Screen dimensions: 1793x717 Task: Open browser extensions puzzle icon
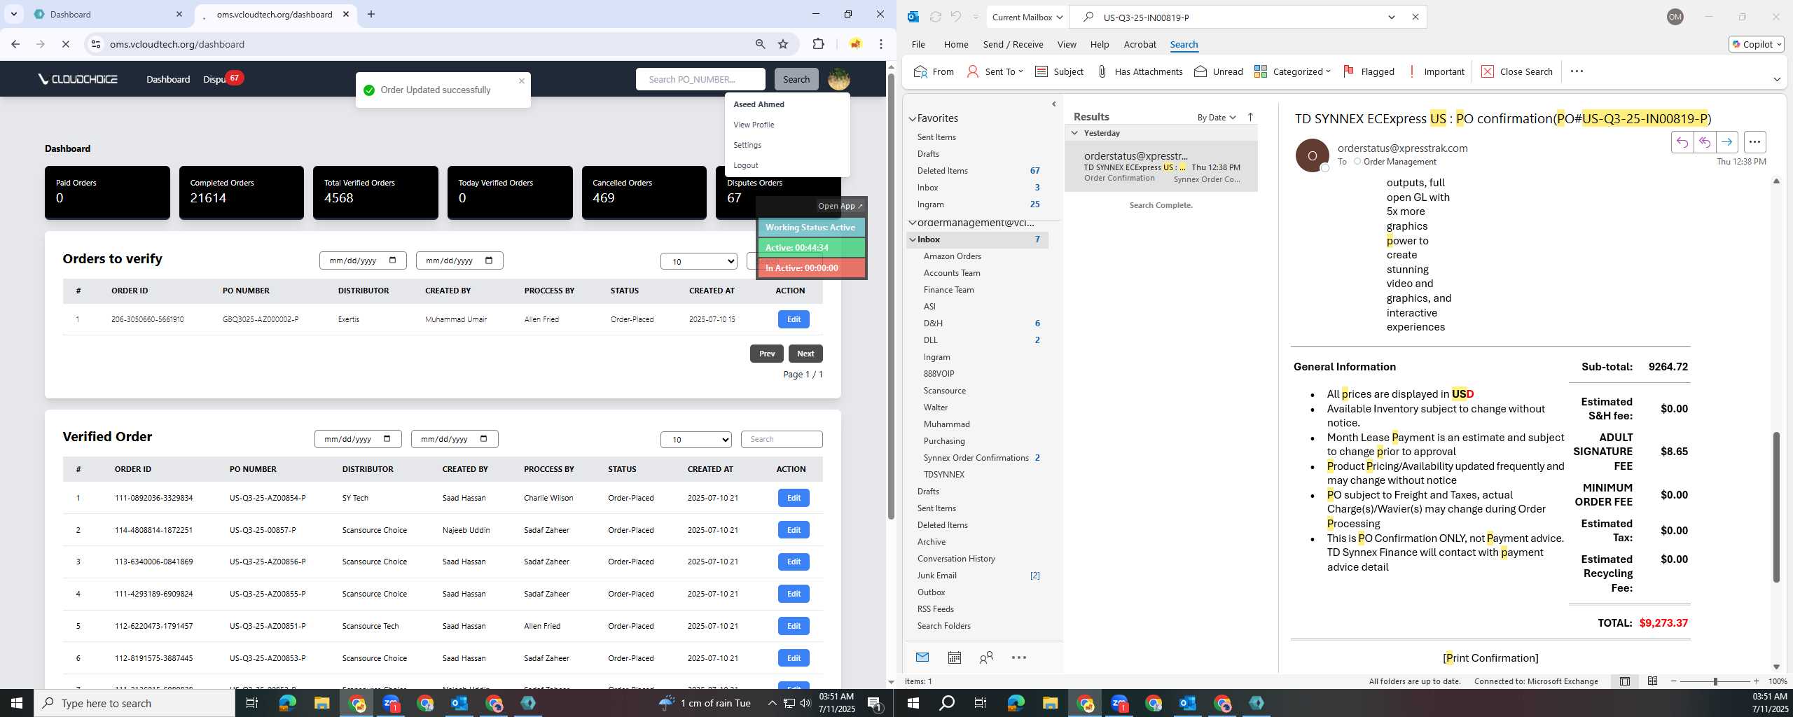818,44
